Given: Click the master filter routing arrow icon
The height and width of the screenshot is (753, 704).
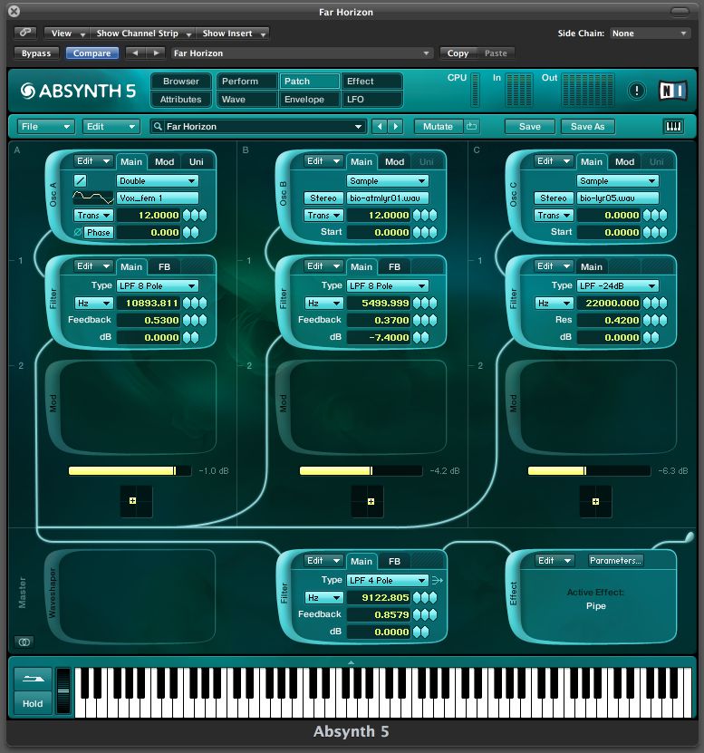Looking at the screenshot, I should tap(437, 580).
